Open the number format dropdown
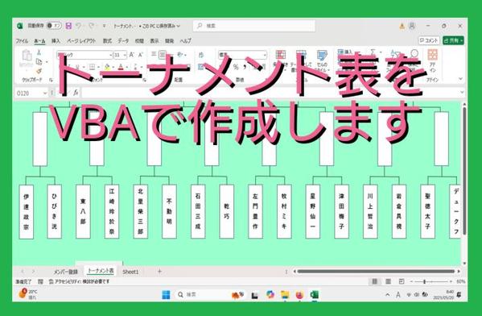This screenshot has height=316, width=482. tap(265, 55)
